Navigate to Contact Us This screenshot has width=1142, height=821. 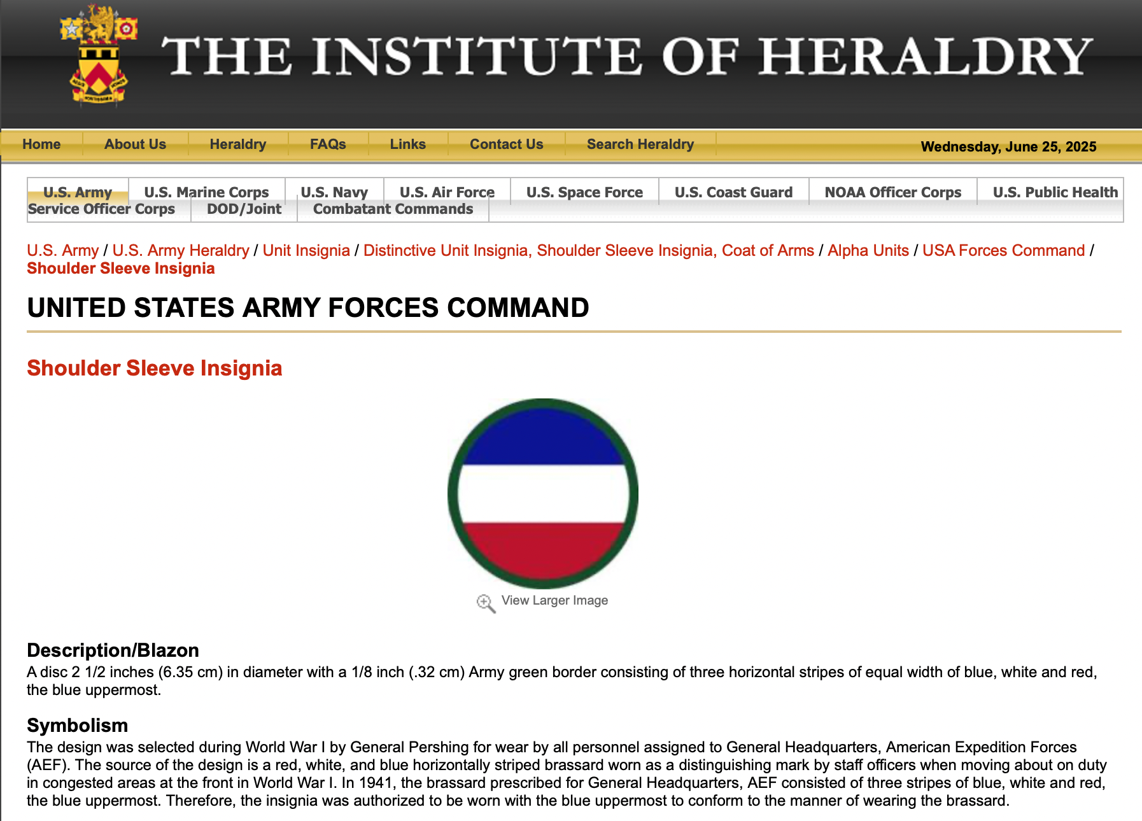coord(506,144)
